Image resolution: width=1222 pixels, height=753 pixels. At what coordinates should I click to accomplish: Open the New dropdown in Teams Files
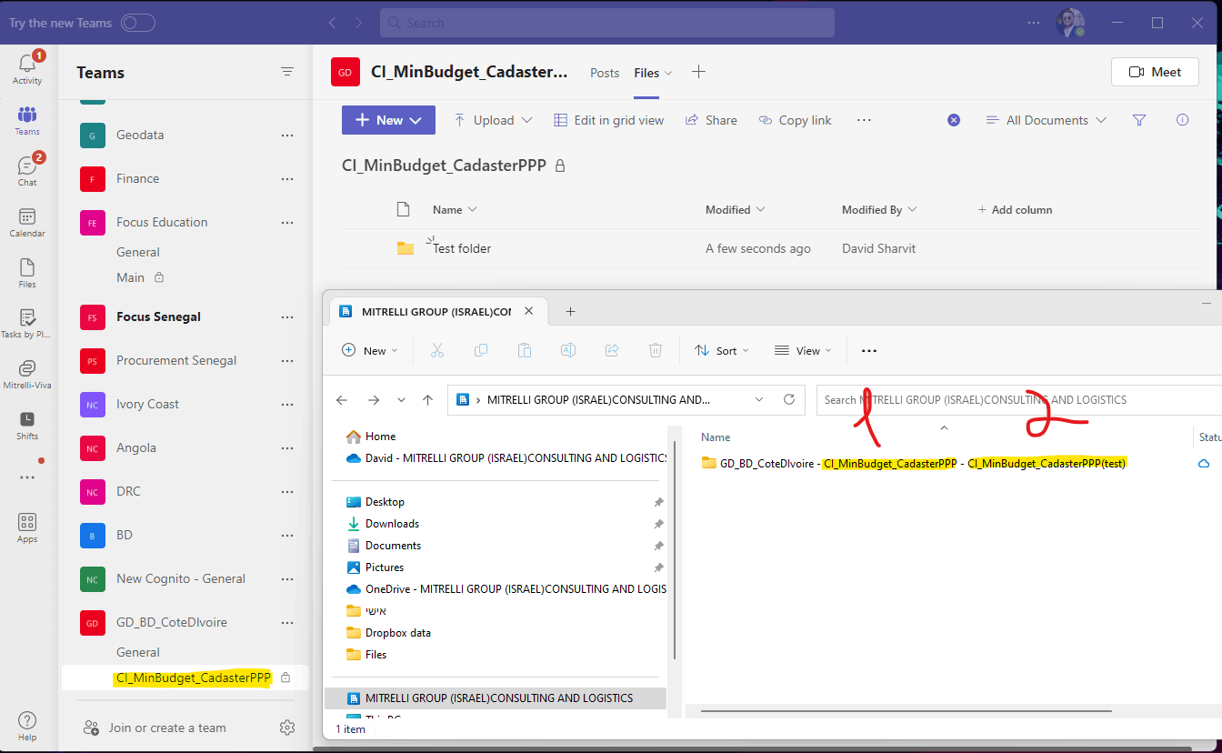pos(388,120)
